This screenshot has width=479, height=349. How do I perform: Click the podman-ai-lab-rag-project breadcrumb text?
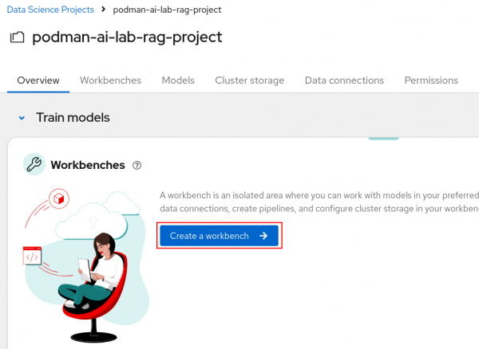tap(166, 10)
